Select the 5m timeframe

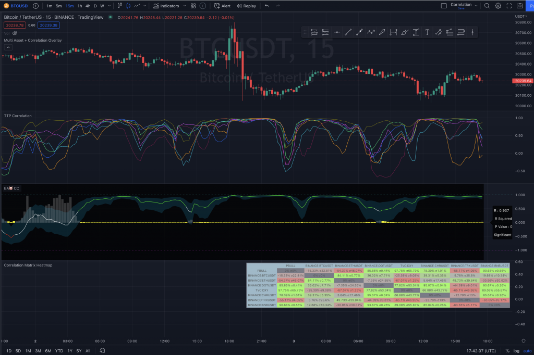pyautogui.click(x=59, y=6)
